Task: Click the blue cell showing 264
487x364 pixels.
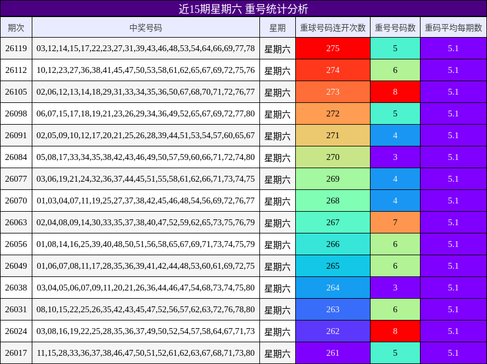Action: pos(333,288)
